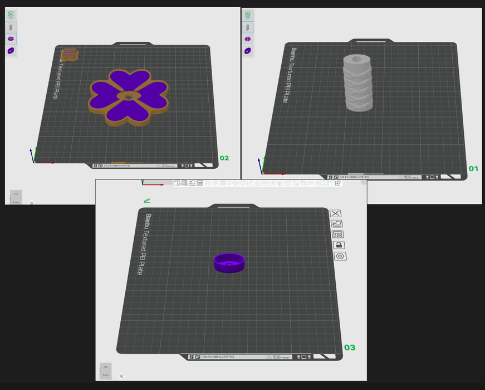Select purple ring thumbnail in plate 02 window

coord(11,51)
